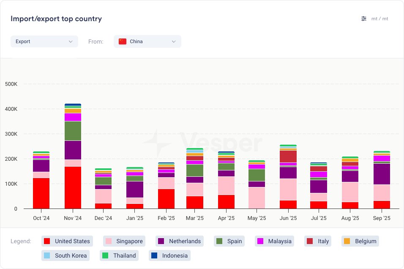Open the chart settings sliders icon

(364, 19)
